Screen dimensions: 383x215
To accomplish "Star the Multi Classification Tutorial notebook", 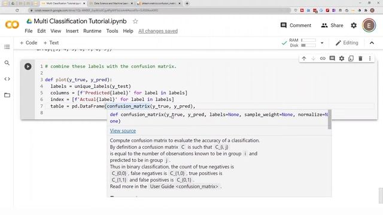I will click(x=135, y=21).
